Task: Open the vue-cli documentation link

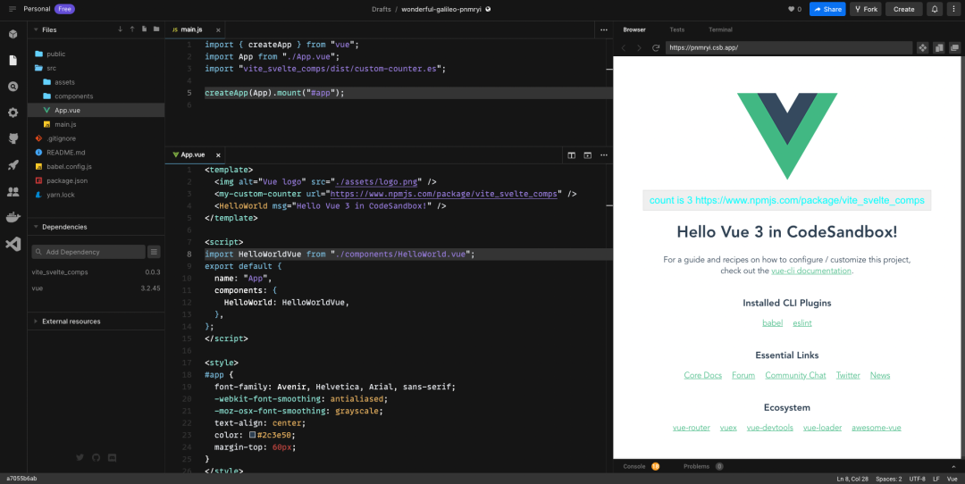Action: coord(811,271)
